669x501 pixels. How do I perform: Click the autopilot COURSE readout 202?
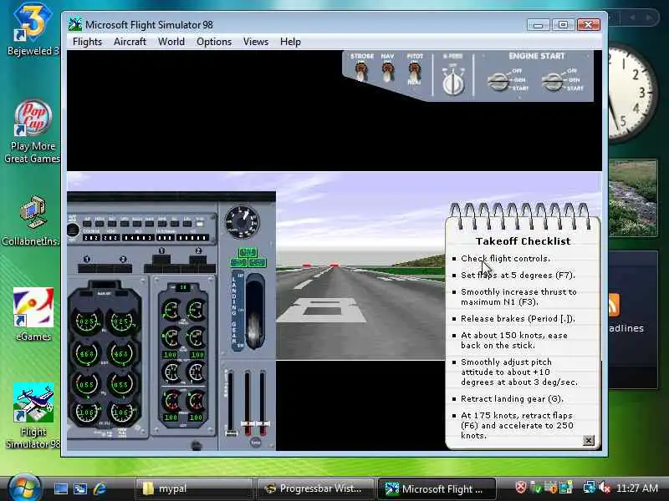[x=90, y=238]
